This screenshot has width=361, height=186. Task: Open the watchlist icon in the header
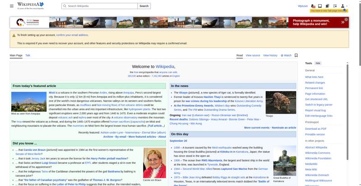[335, 6]
